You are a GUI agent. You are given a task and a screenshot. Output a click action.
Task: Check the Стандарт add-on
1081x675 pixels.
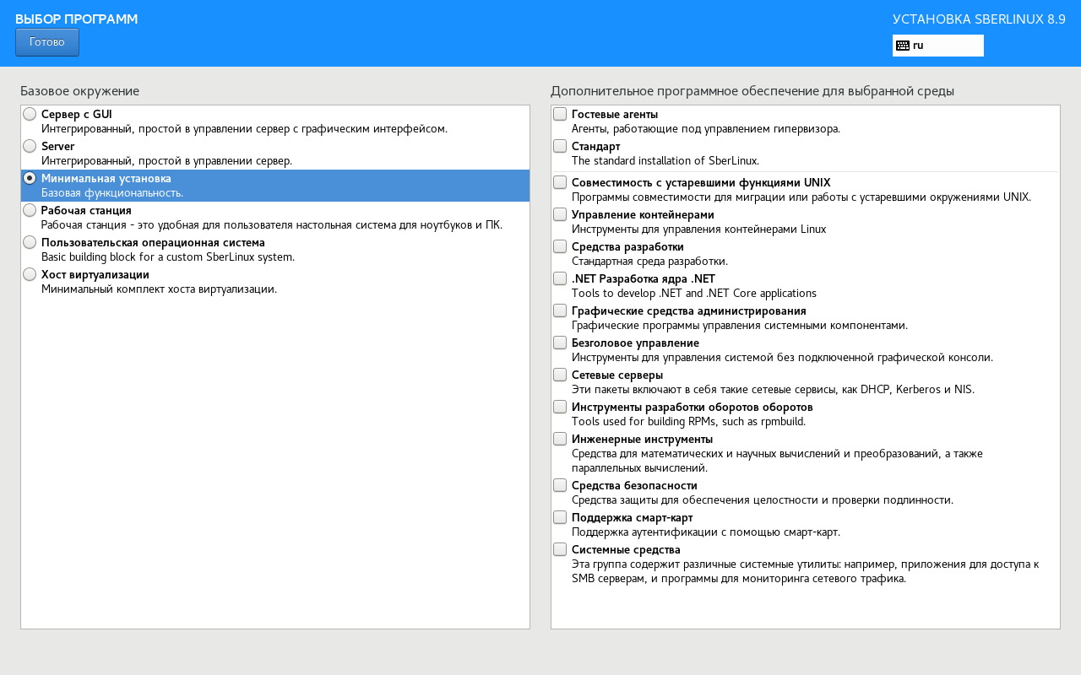560,146
